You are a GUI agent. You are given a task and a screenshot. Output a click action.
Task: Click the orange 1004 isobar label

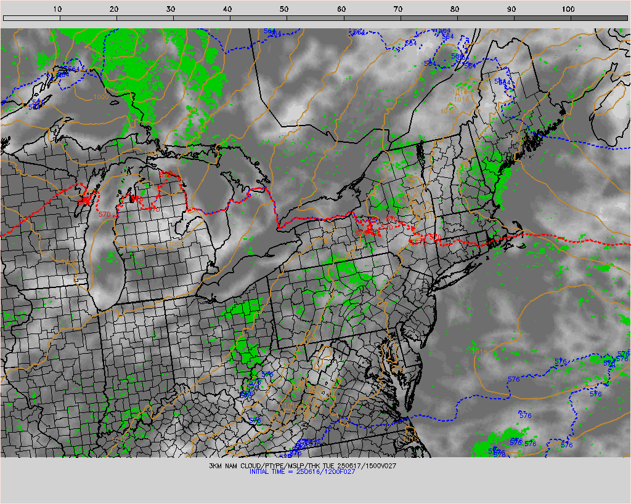pos(153,153)
